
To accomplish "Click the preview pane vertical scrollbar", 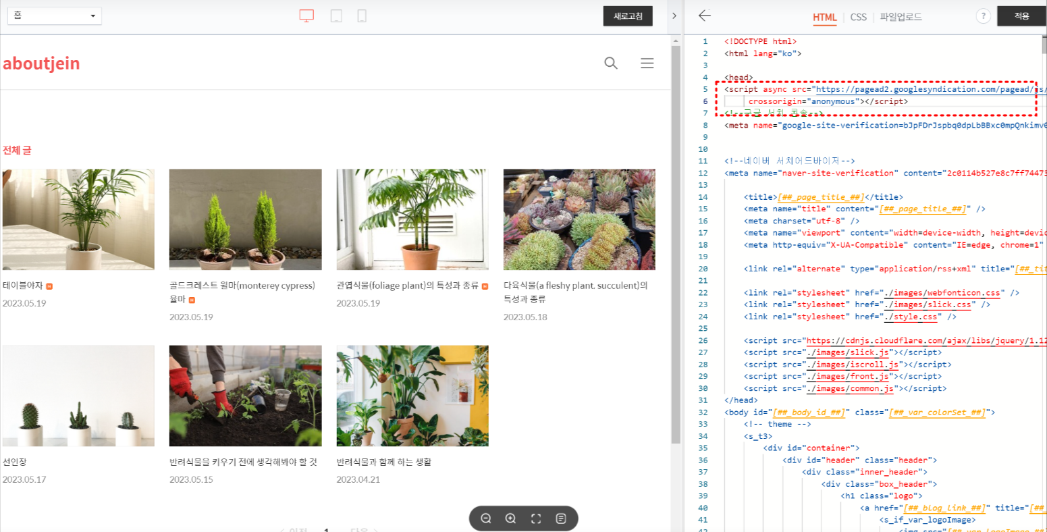I will (x=676, y=243).
